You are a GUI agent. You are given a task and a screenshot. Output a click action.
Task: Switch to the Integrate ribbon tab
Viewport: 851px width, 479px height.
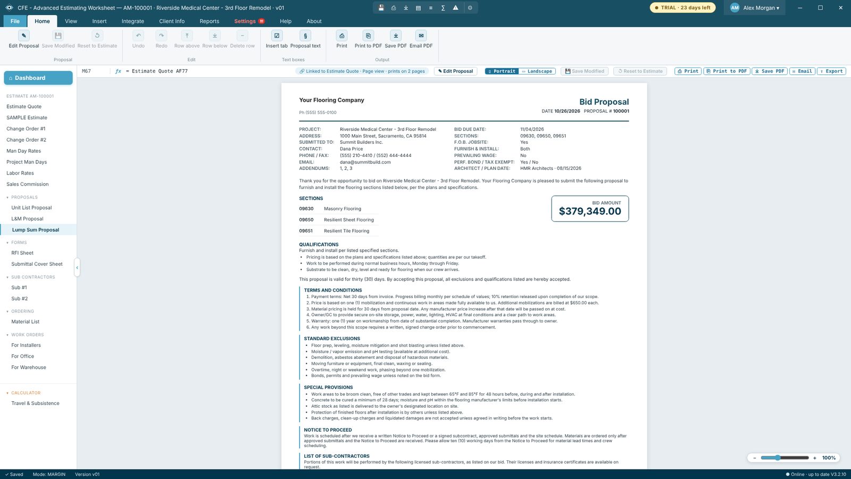132,21
